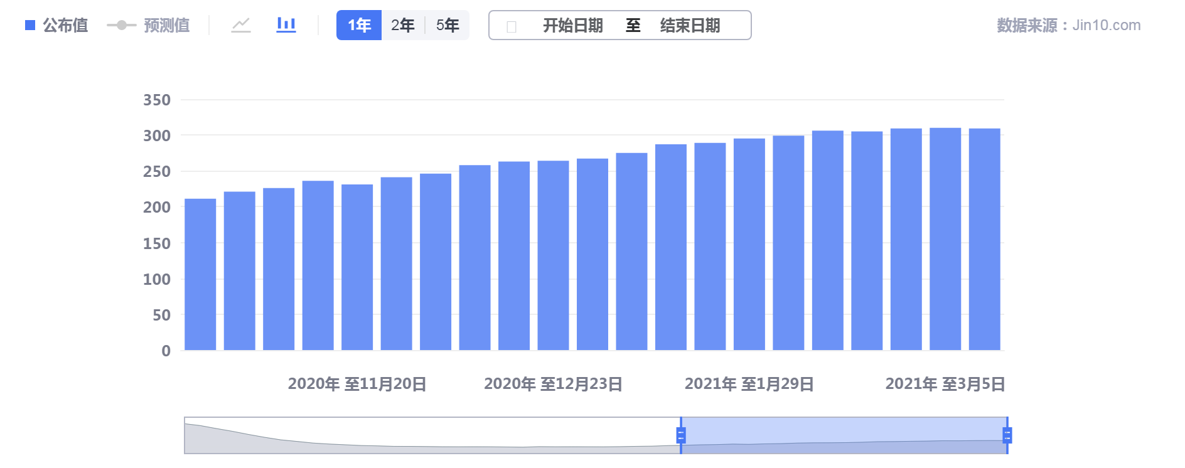Click the bar above 2021年 至1月29日 label
The width and height of the screenshot is (1185, 468).
click(x=749, y=244)
